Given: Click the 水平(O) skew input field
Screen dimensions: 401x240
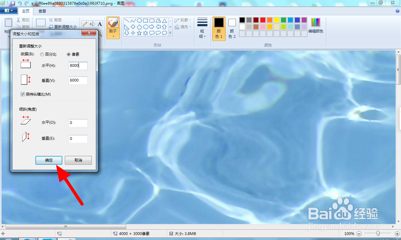Looking at the screenshot, I should click(x=78, y=123).
